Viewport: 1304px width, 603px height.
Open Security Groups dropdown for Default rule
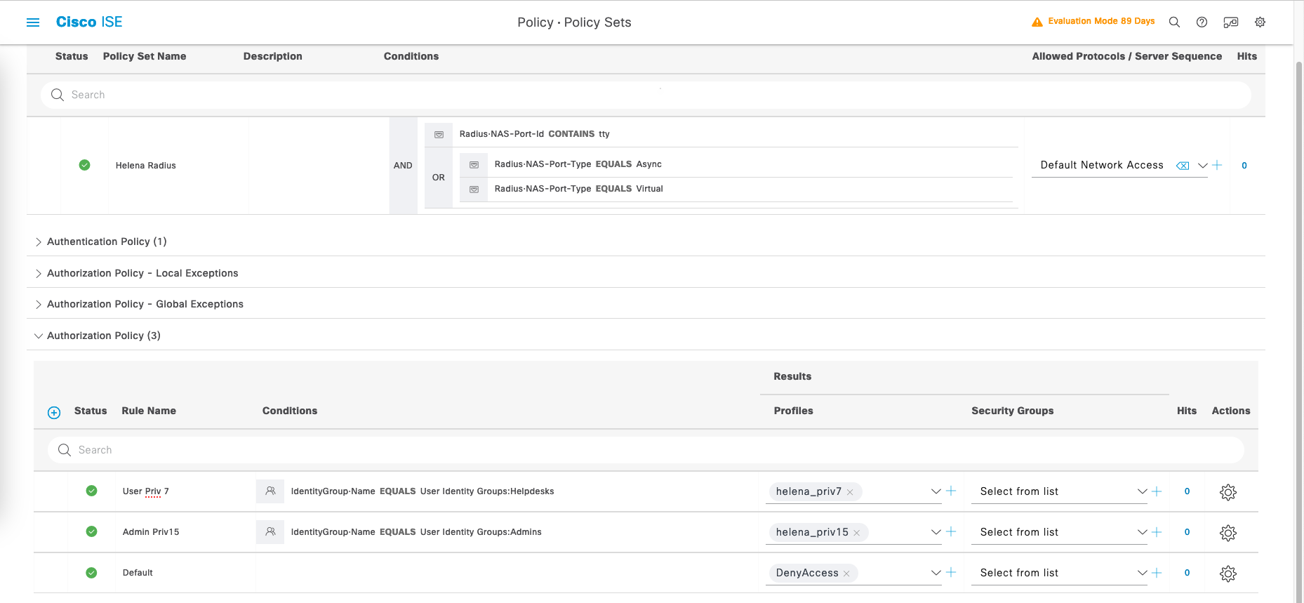click(x=1141, y=574)
